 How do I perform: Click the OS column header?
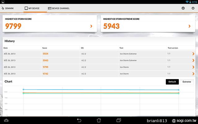(x=82, y=48)
